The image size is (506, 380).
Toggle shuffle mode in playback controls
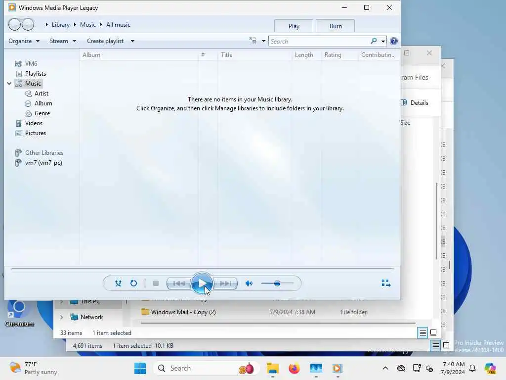pyautogui.click(x=118, y=284)
